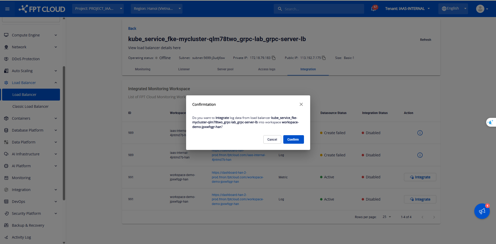Open the Region Hanoi dropdown
496x244 pixels.
click(x=156, y=9)
